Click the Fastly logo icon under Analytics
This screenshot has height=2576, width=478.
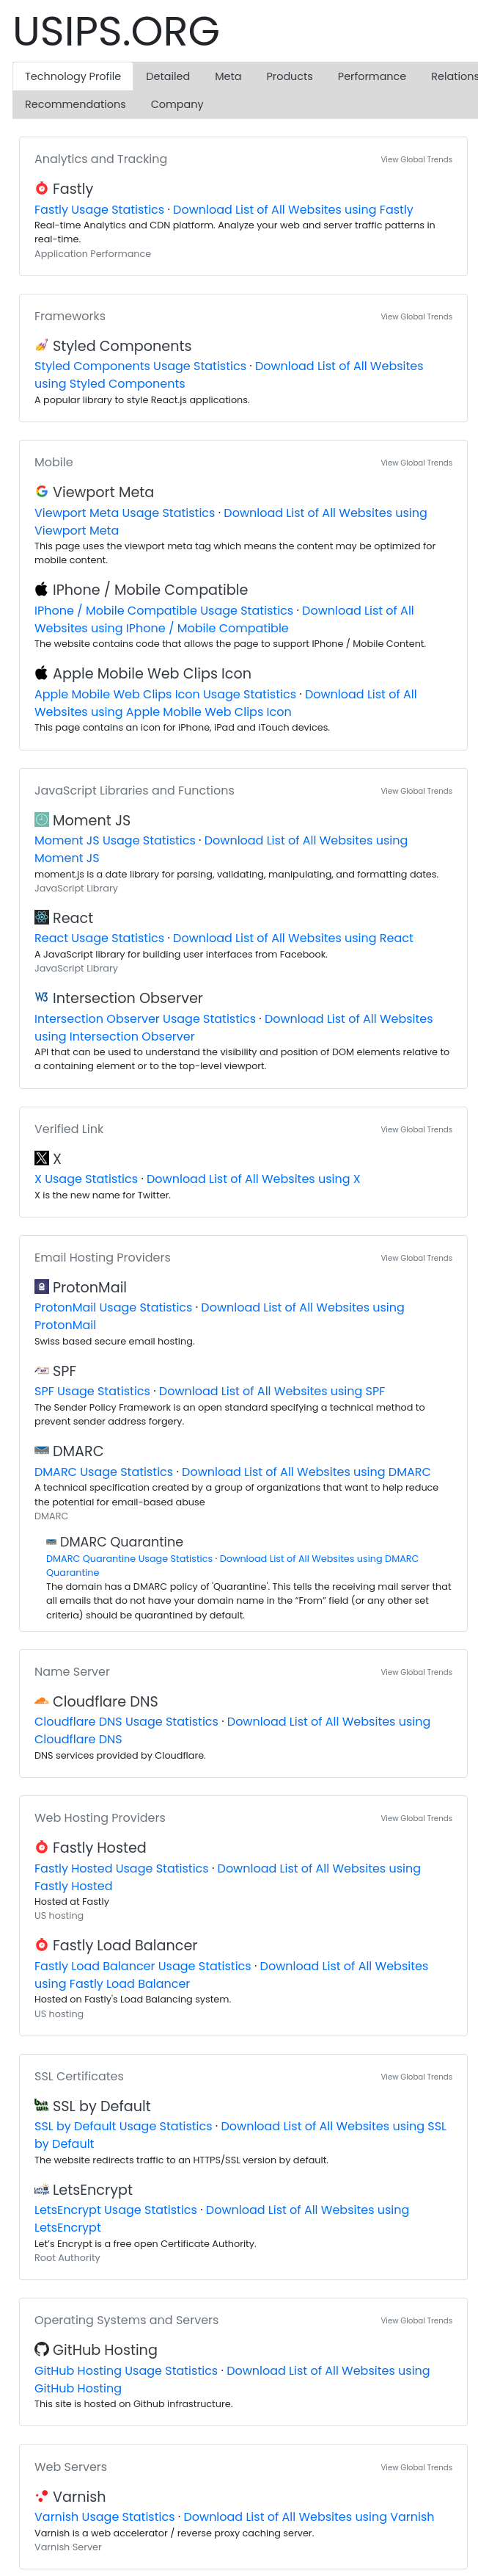[41, 188]
